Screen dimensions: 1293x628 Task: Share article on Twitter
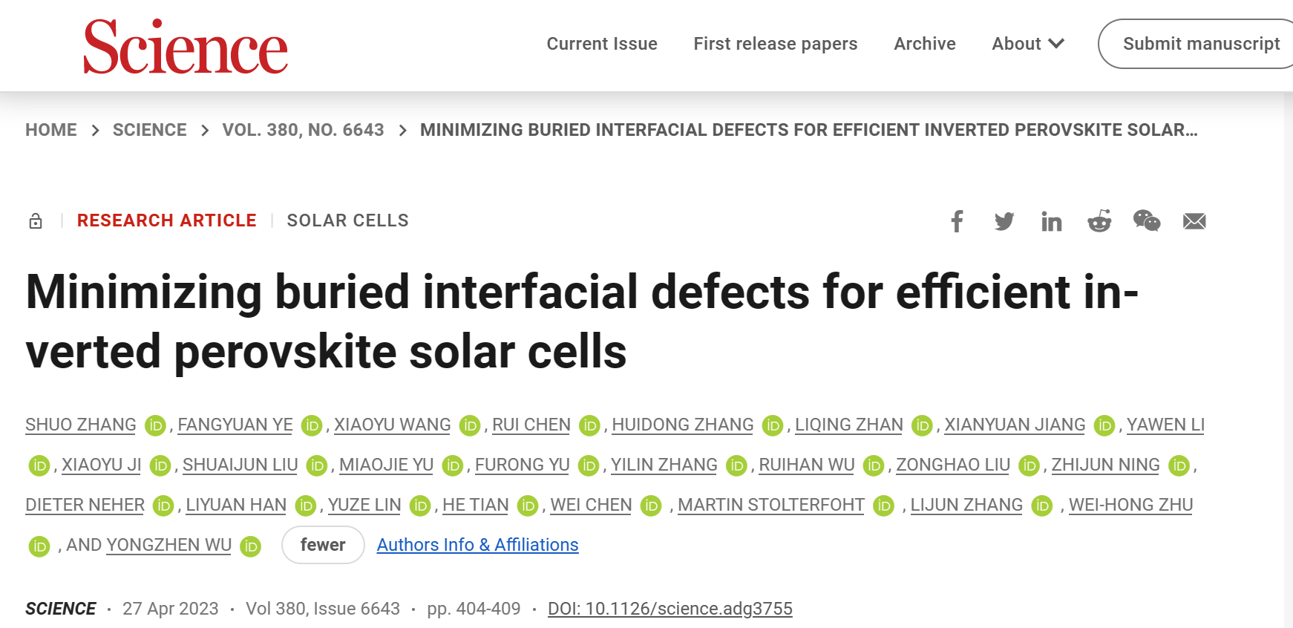(1004, 221)
